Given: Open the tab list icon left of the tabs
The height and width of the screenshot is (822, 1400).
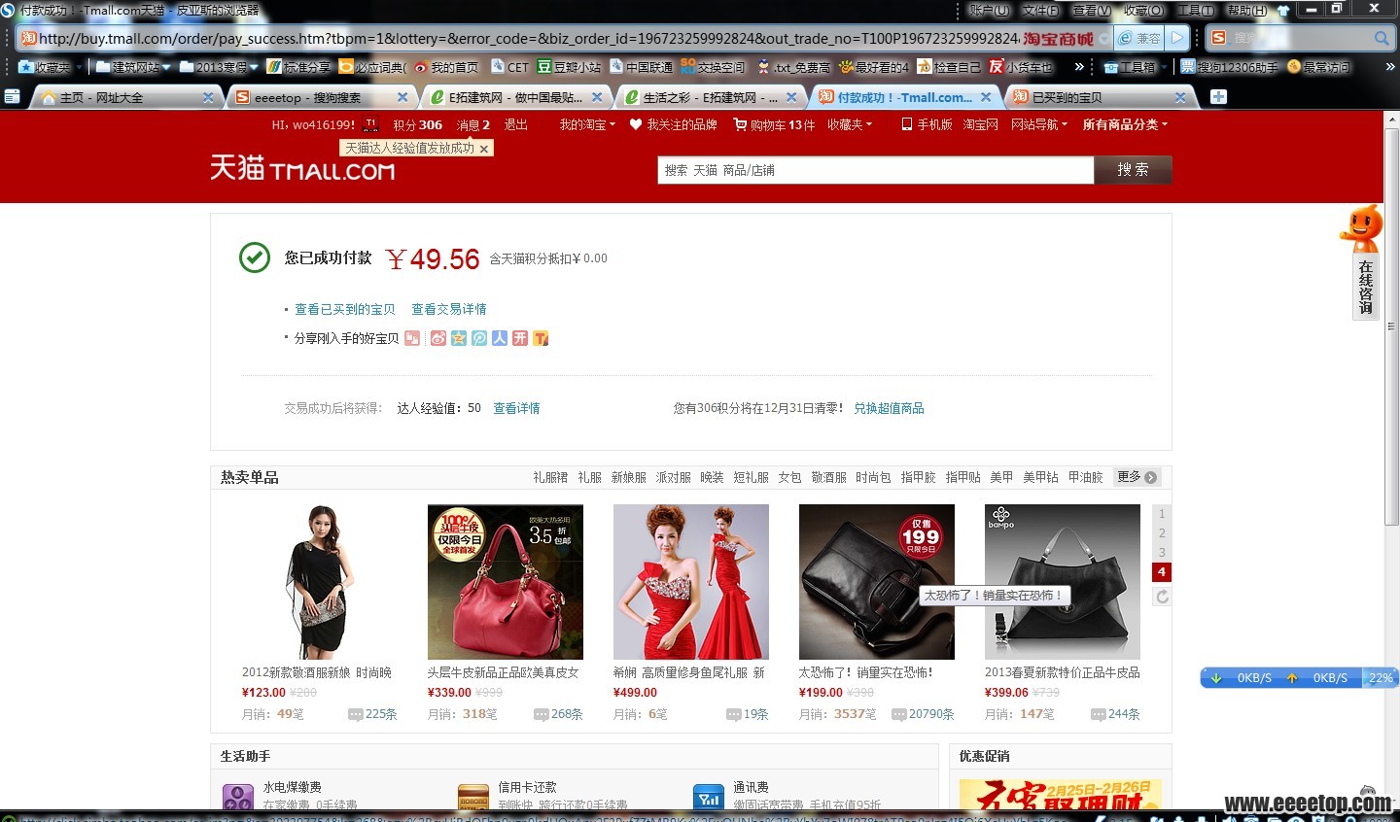Looking at the screenshot, I should point(12,96).
